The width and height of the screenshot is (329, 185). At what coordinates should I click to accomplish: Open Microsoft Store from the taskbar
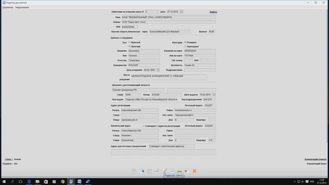[x=46, y=181]
